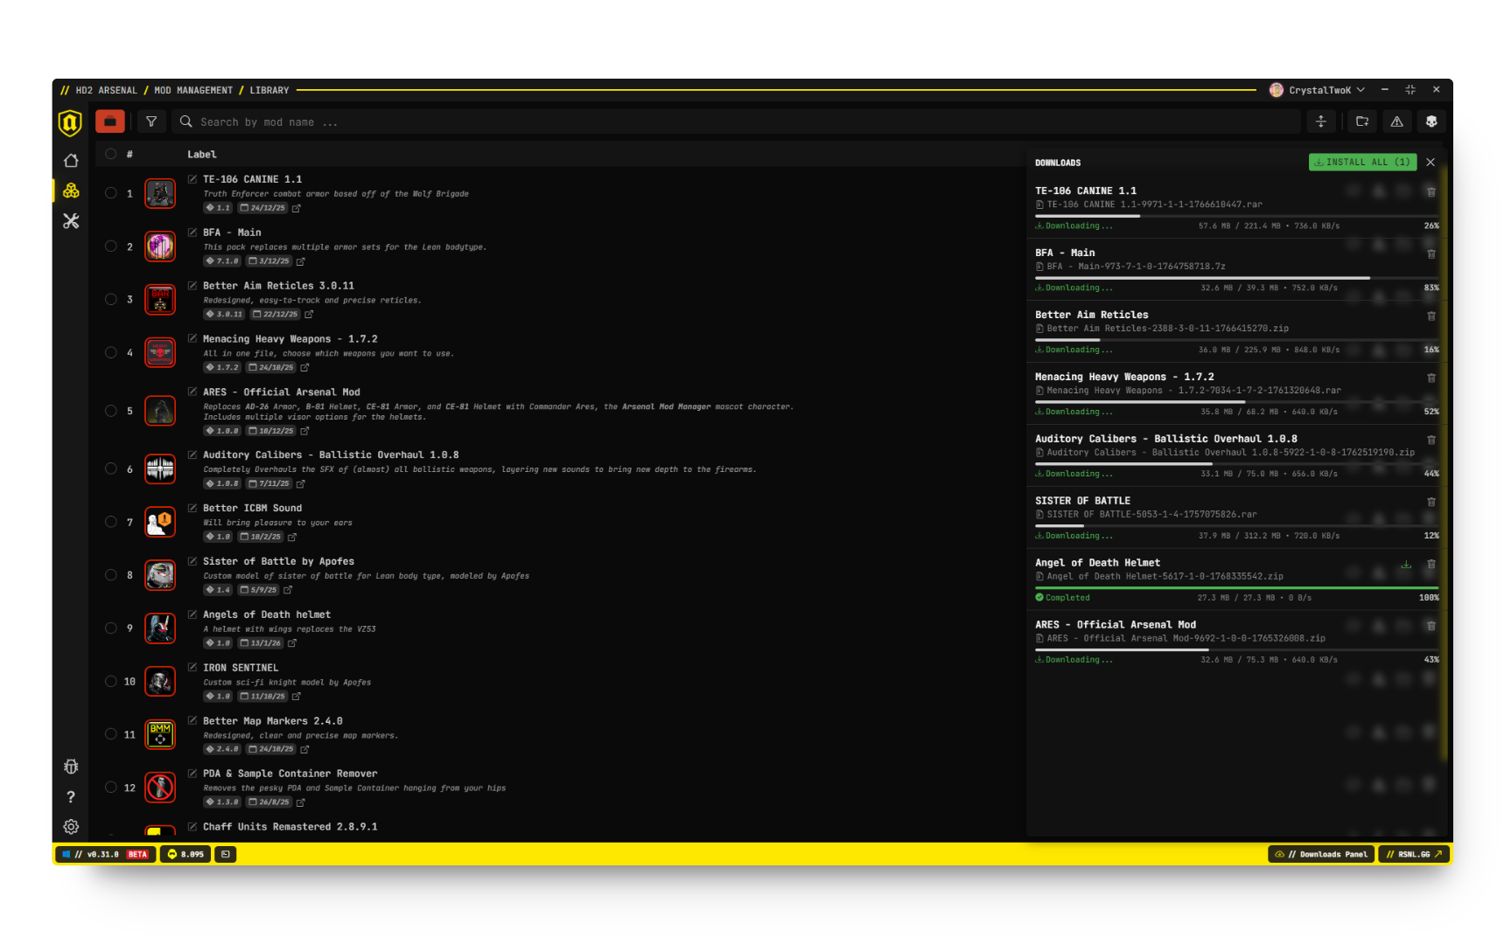Open the filter funnel icon next to search

coord(151,121)
